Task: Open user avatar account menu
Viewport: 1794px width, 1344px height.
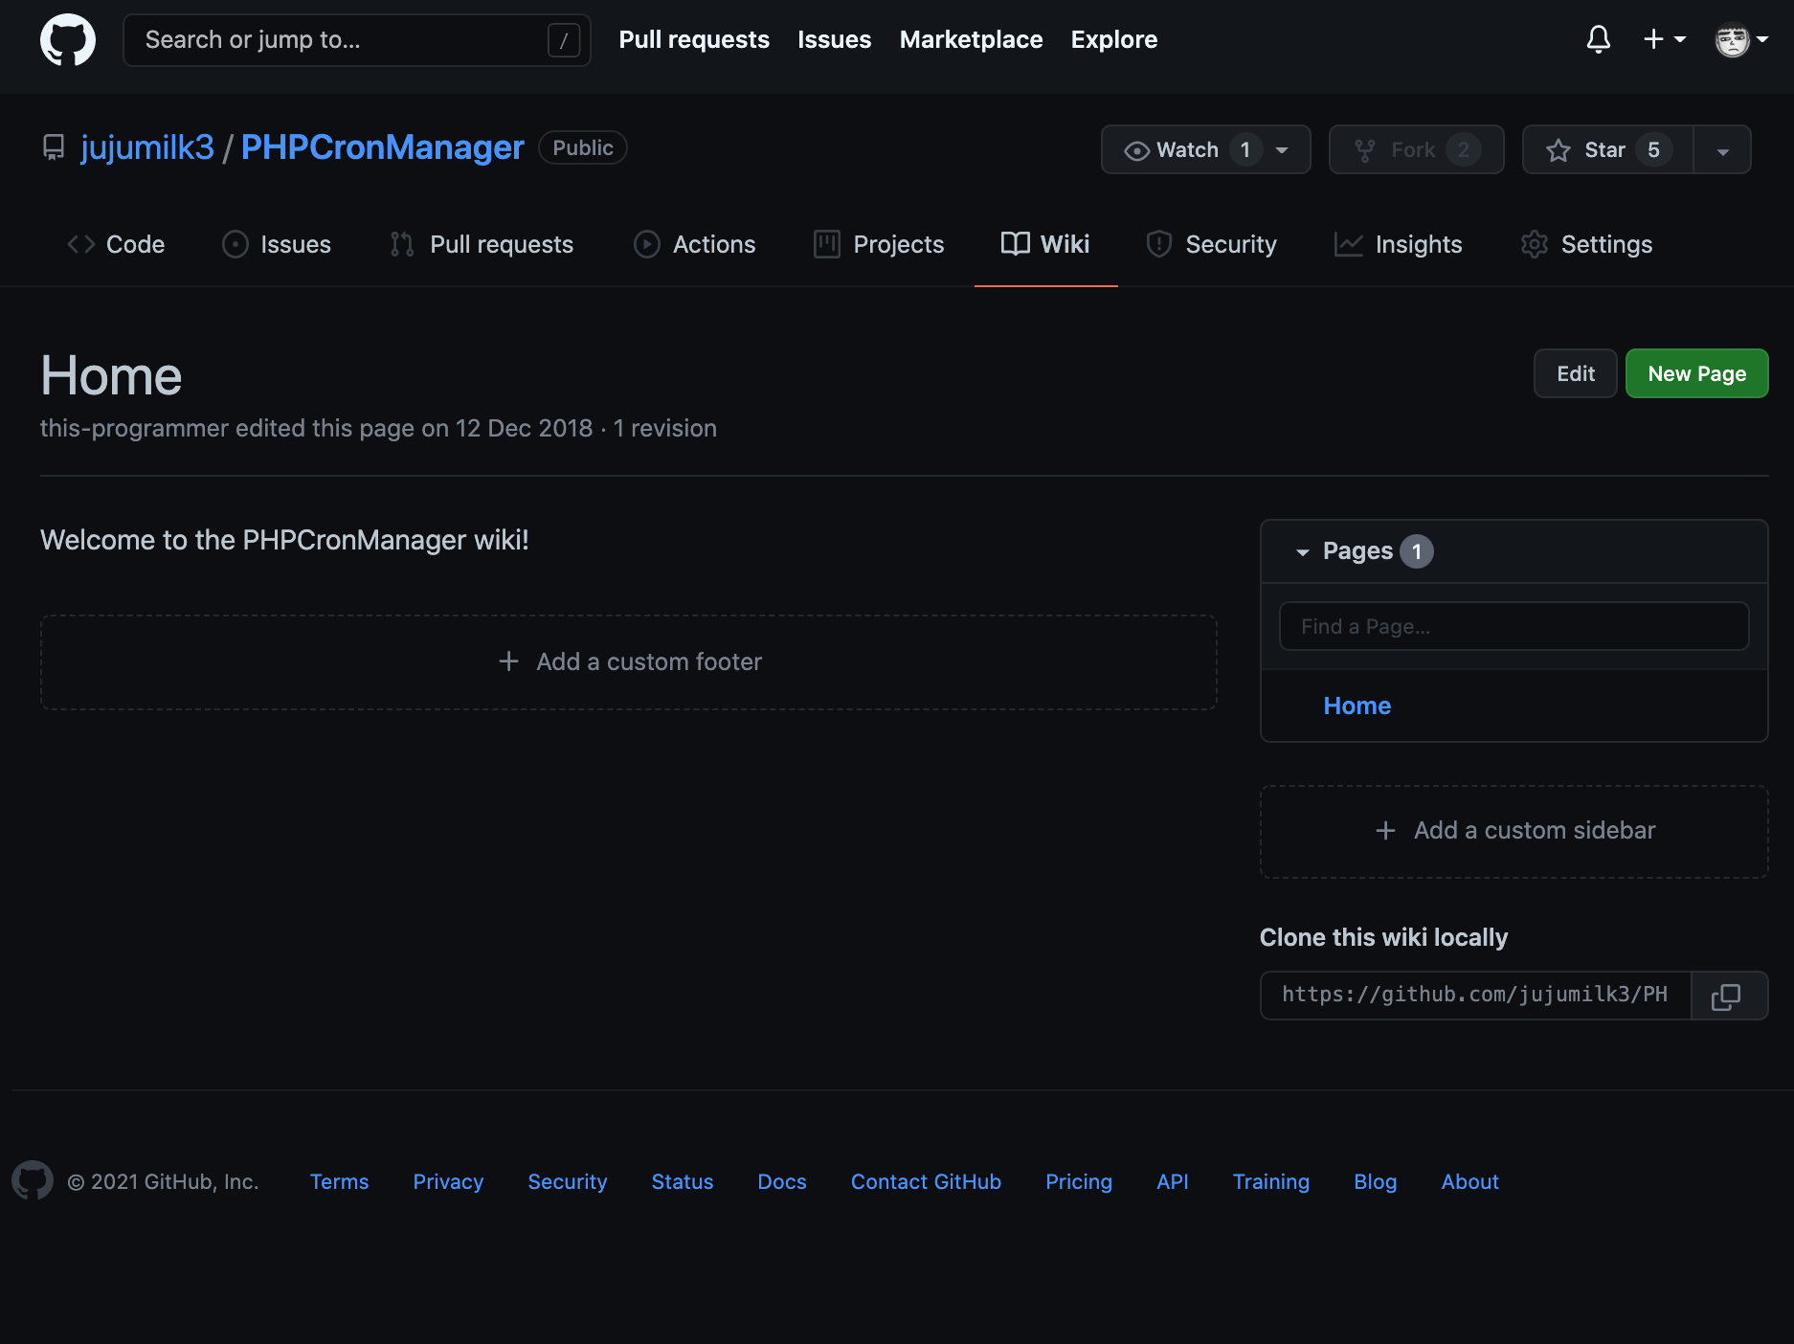Action: coord(1741,40)
